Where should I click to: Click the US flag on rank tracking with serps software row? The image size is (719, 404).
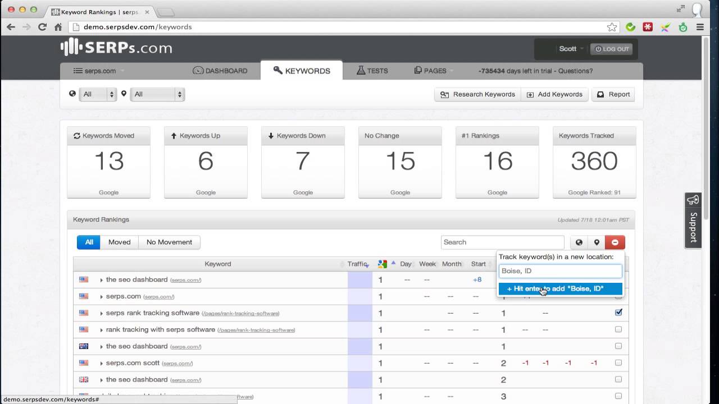pos(84,329)
